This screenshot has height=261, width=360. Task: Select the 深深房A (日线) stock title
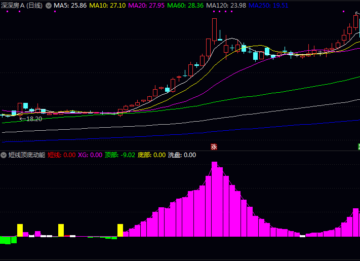pyautogui.click(x=22, y=6)
